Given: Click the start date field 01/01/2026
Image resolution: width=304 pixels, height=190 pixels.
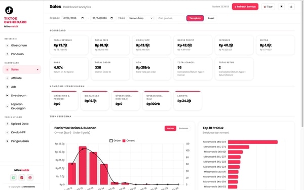Looking at the screenshot, I should (73, 18).
